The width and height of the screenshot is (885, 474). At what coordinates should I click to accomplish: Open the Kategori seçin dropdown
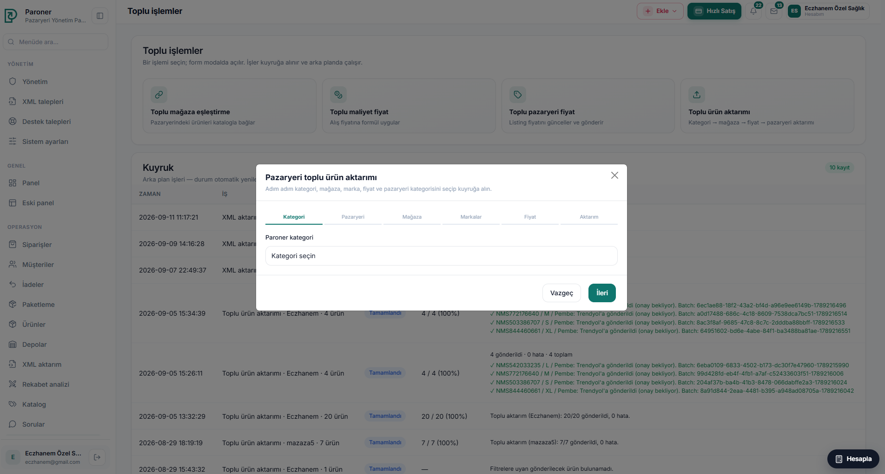click(x=441, y=256)
